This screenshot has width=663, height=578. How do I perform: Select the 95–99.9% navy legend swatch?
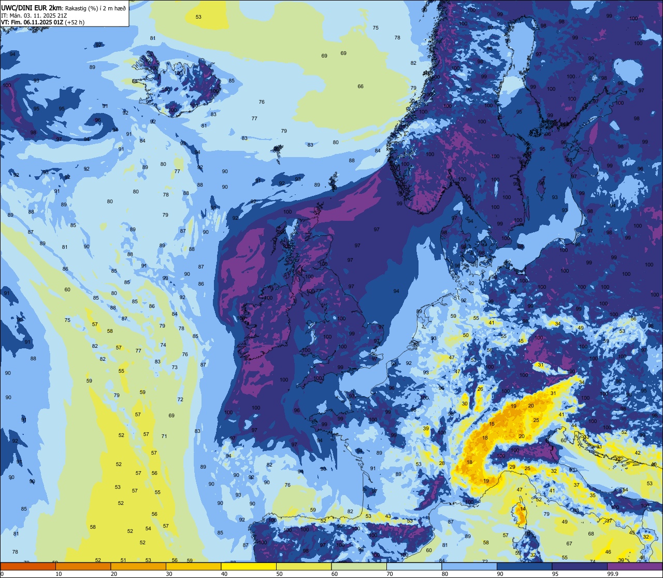(580, 566)
